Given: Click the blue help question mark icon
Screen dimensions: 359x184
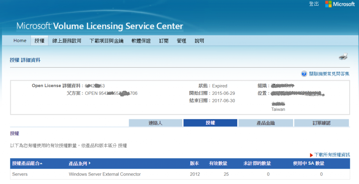Looking at the screenshot, I should [304, 74].
